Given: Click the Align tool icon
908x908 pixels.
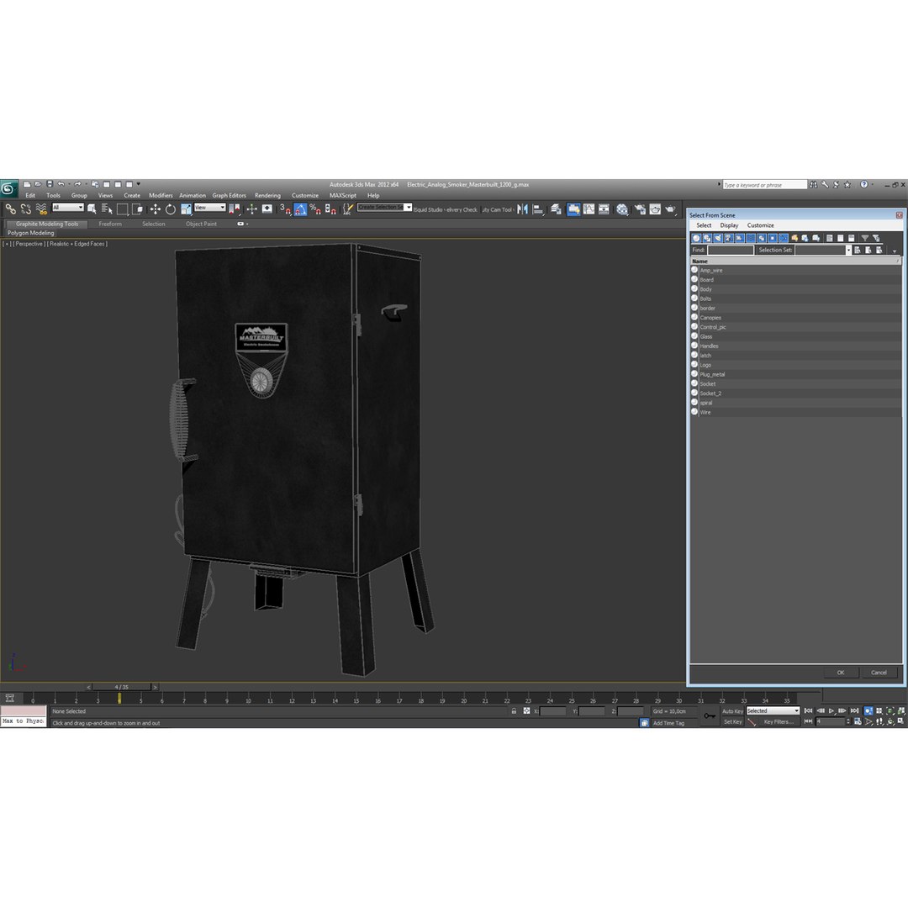Looking at the screenshot, I should [538, 209].
